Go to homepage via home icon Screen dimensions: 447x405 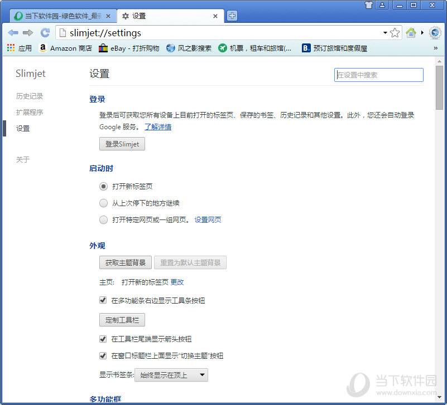click(x=411, y=32)
